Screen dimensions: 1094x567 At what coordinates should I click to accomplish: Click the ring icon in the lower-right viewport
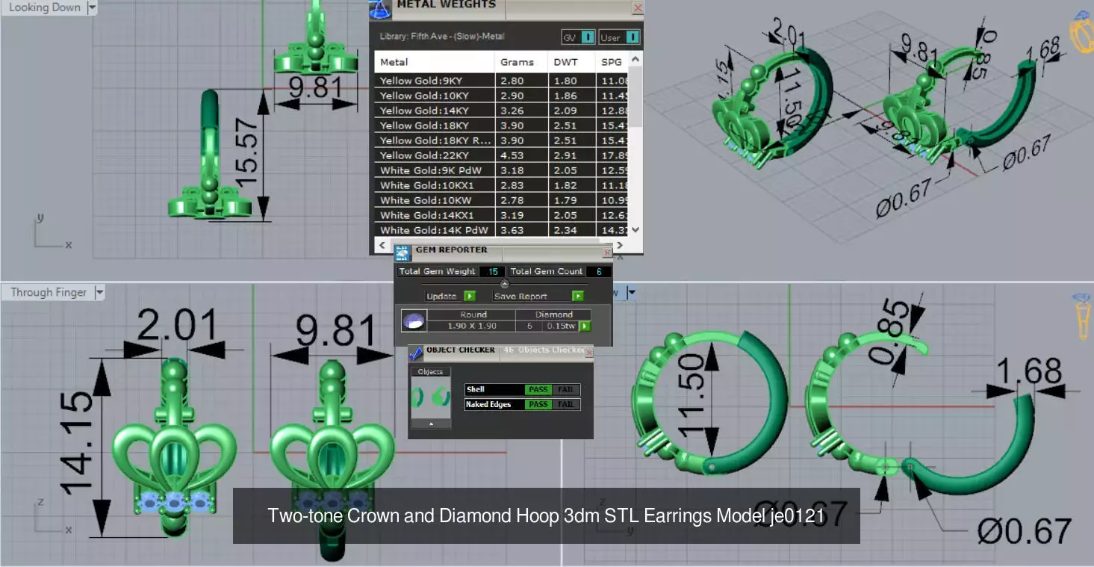click(1082, 315)
